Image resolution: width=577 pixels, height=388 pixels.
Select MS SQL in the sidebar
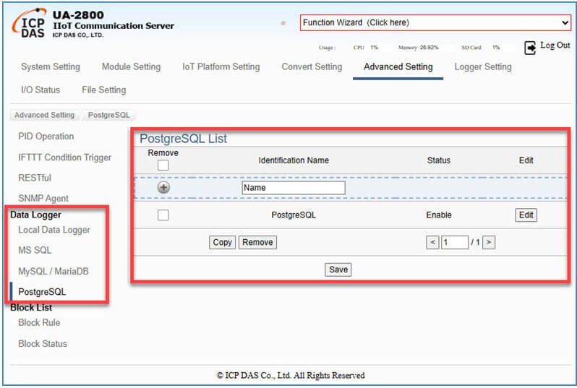click(35, 251)
